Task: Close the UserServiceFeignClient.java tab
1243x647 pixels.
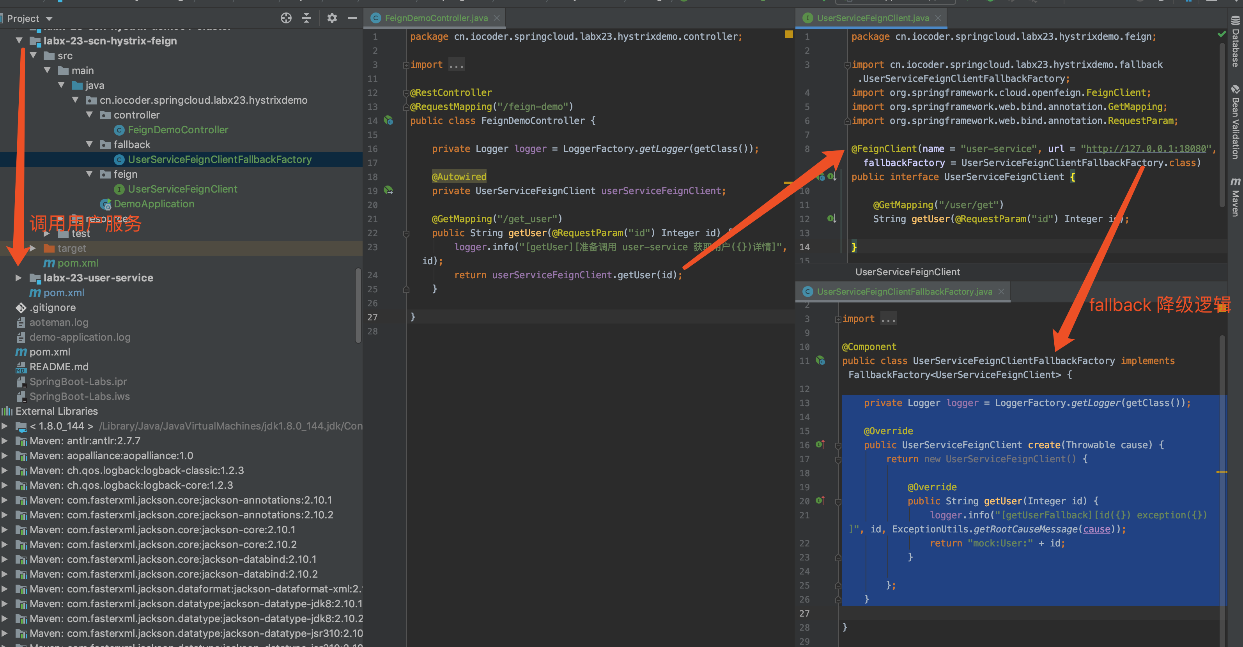Action: tap(938, 18)
